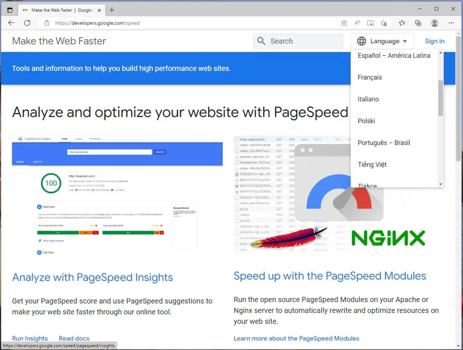Viewport: 463px width, 350px height.
Task: Open the new tab plus button
Action: tap(112, 10)
